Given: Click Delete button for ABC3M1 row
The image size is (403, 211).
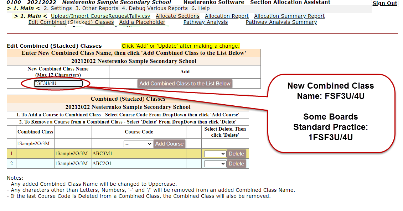Looking at the screenshot, I should 236,154.
